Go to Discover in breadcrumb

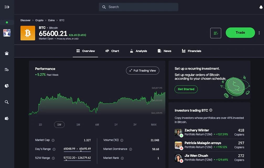pos(25,20)
